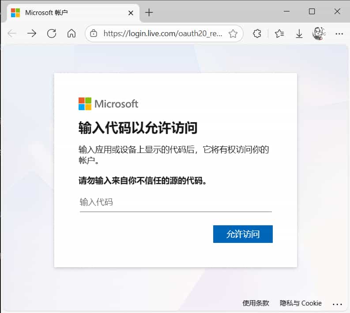Focus the 输入代码 input field

(x=175, y=202)
